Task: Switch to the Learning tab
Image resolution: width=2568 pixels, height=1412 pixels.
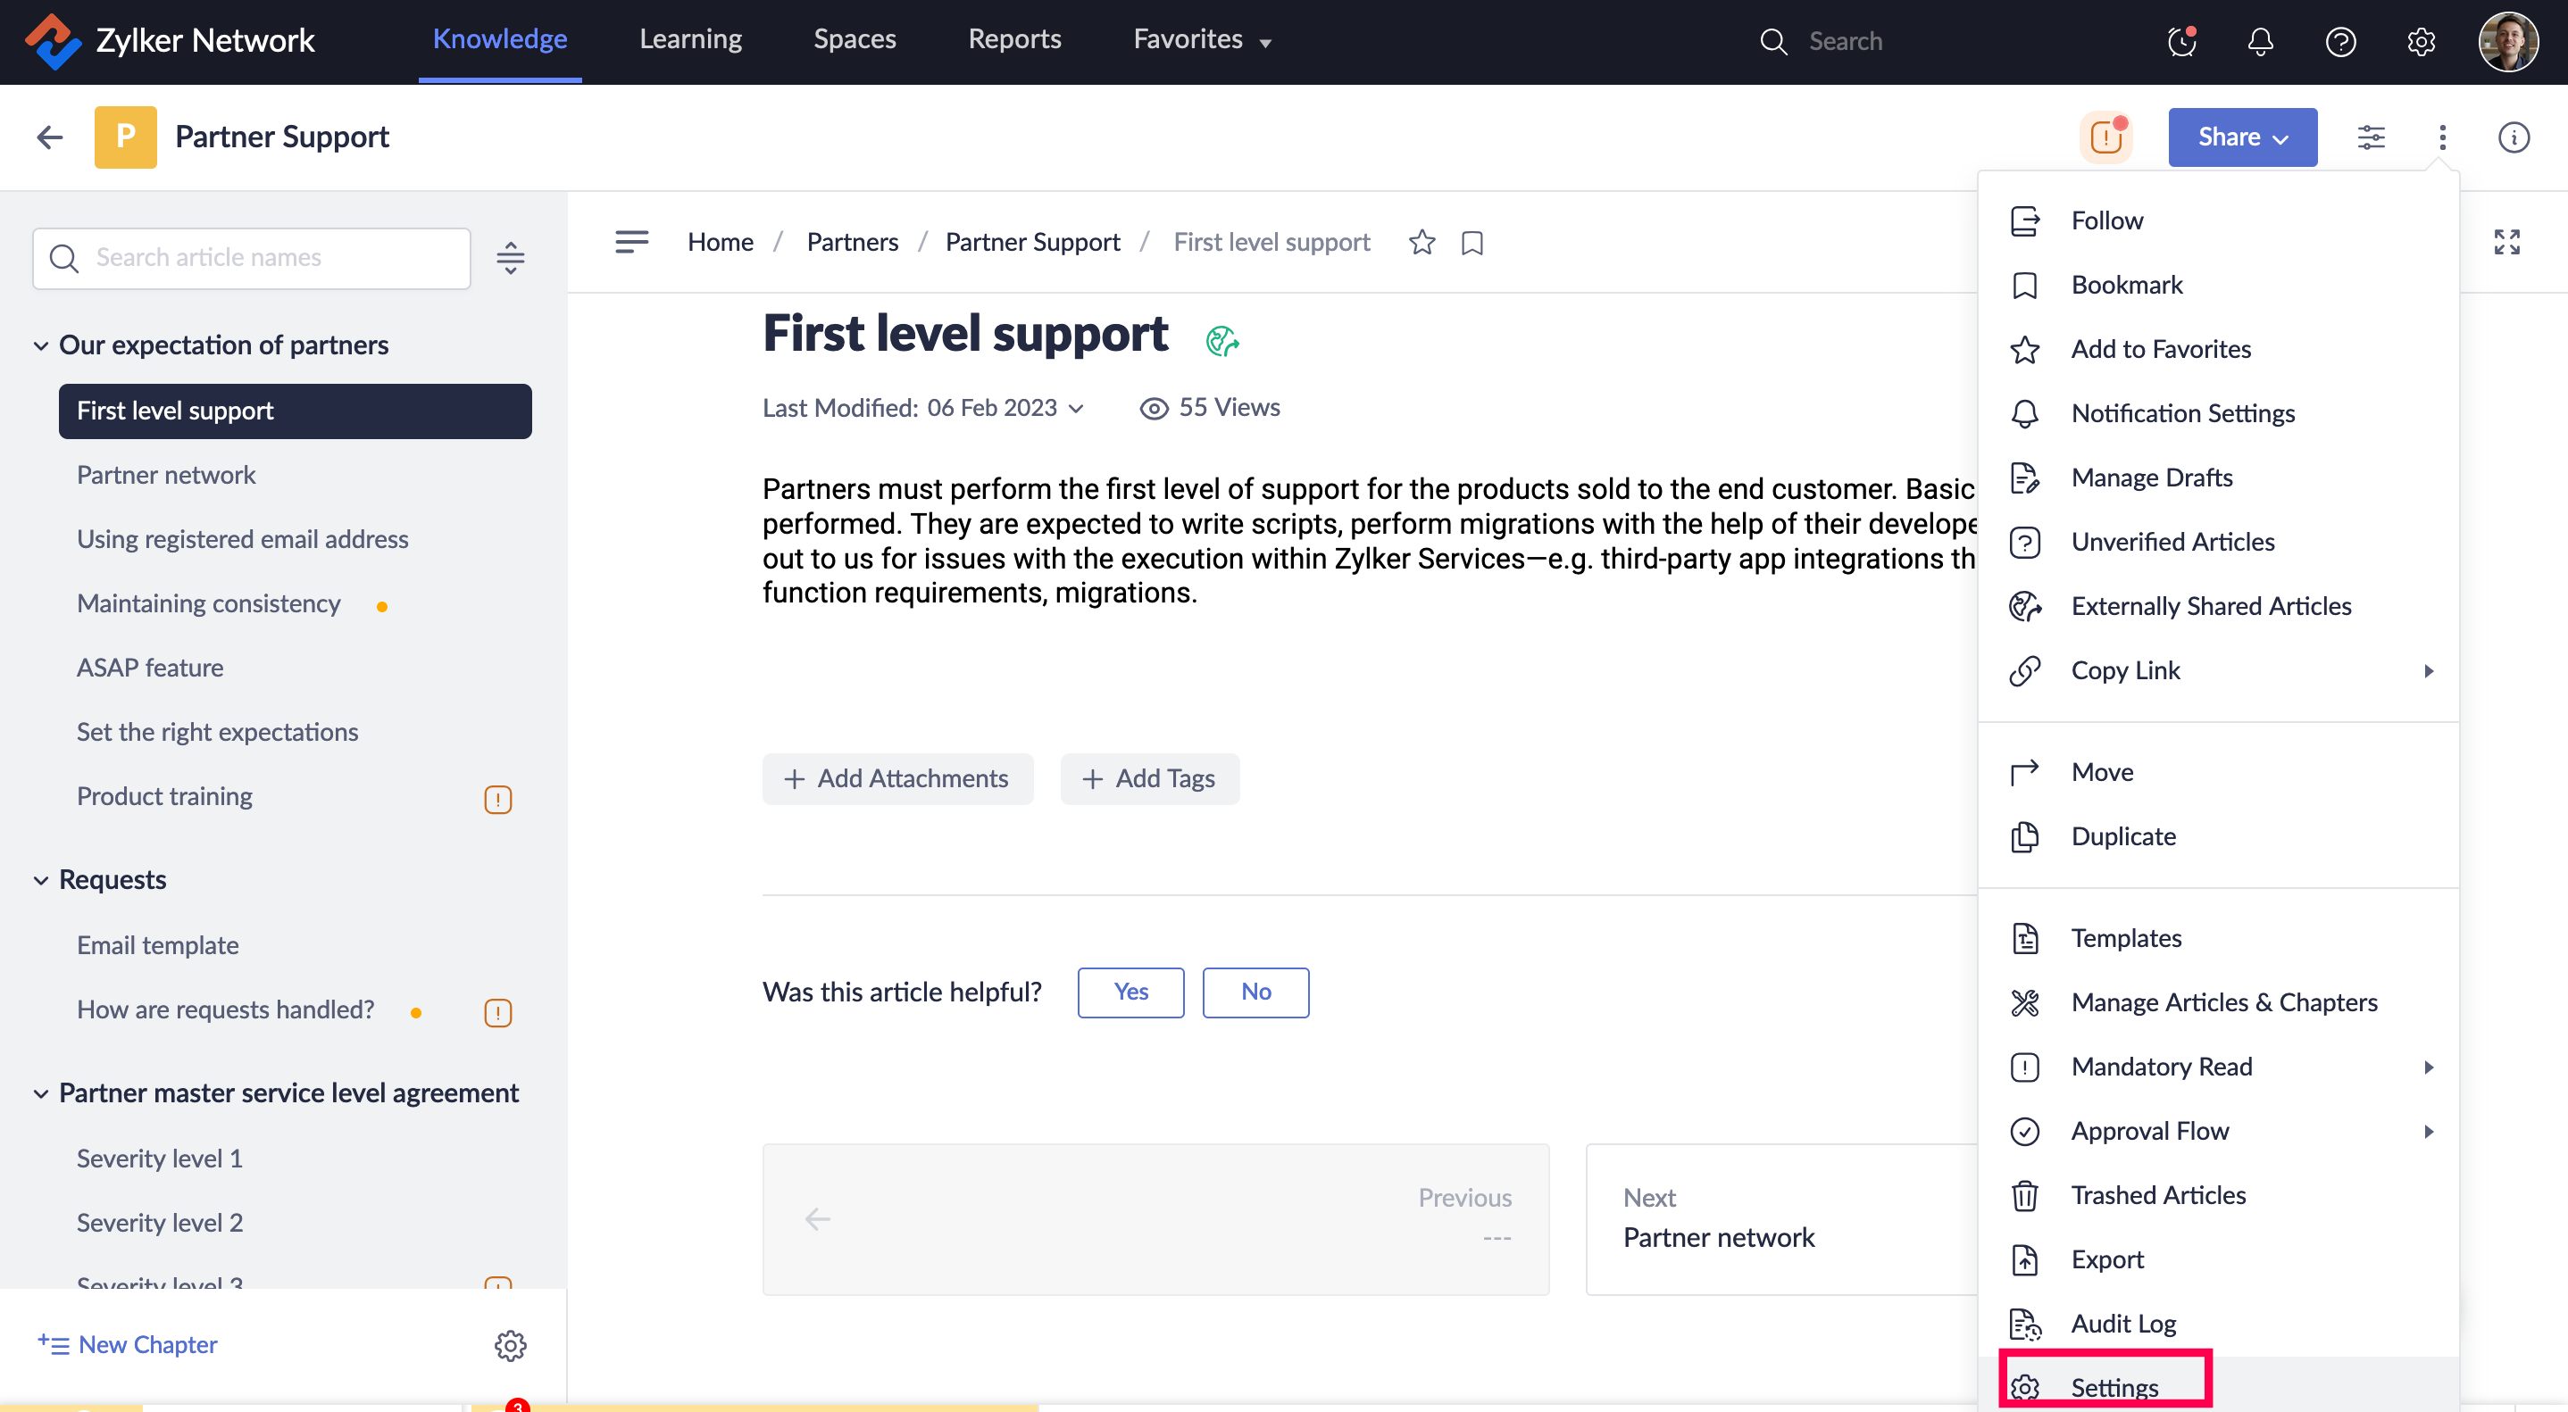Action: pyautogui.click(x=690, y=39)
